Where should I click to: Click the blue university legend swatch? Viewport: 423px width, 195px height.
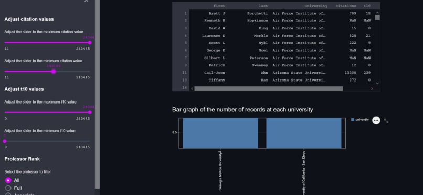[x=353, y=120]
